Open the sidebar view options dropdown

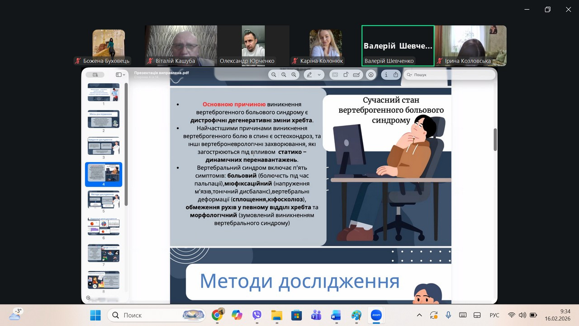pyautogui.click(x=120, y=75)
